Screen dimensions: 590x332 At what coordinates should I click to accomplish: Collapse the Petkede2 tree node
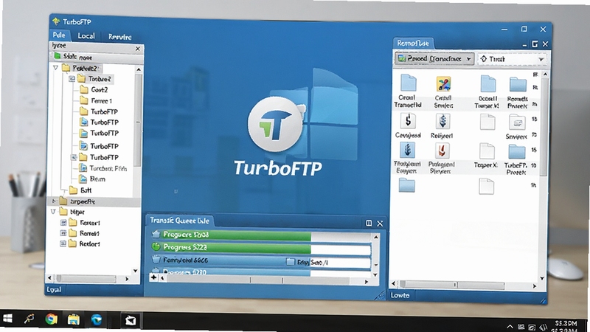(x=55, y=68)
